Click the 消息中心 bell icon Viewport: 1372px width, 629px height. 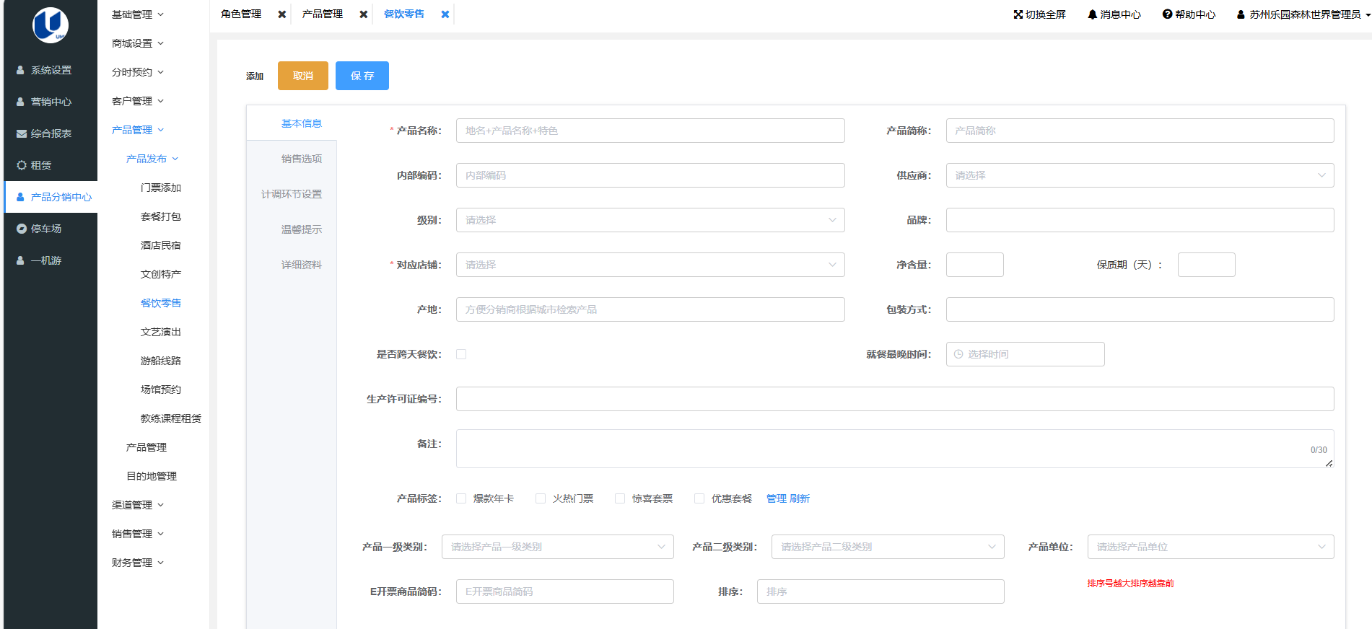pyautogui.click(x=1092, y=14)
